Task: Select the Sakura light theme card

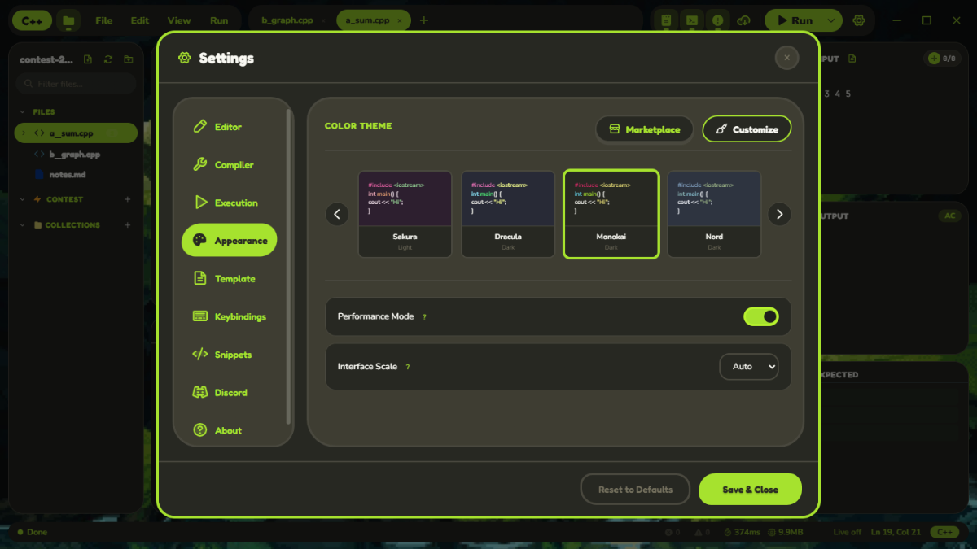Action: pyautogui.click(x=405, y=214)
